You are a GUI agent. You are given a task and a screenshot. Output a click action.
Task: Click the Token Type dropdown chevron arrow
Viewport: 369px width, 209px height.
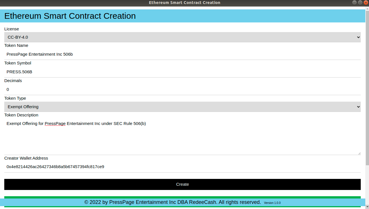click(358, 106)
